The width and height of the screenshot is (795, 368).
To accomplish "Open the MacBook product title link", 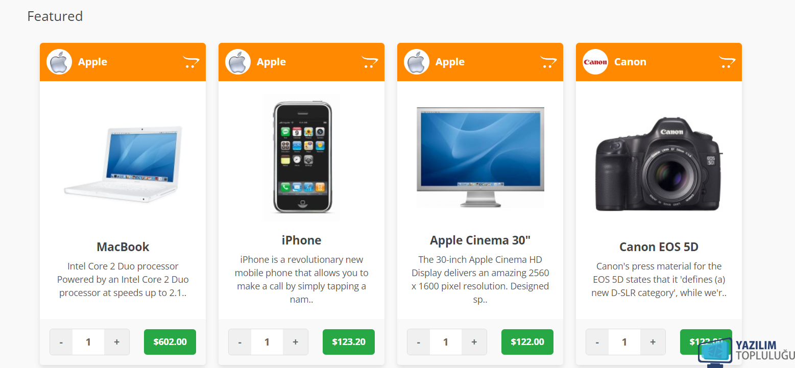I will 123,247.
